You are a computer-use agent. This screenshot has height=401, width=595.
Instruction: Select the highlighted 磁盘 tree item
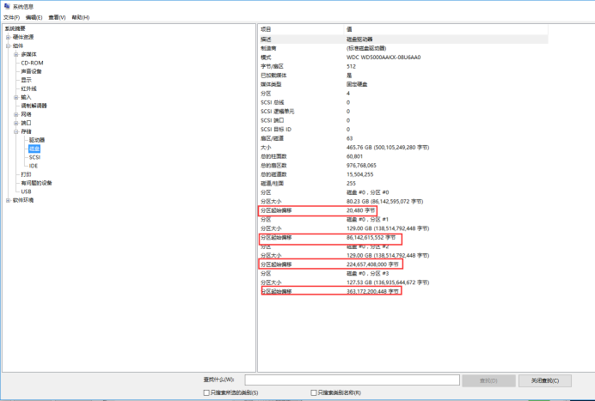34,149
